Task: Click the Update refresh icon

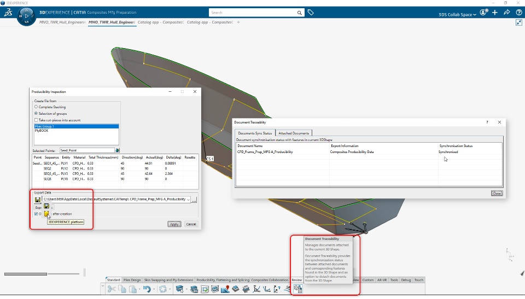Action: (x=163, y=289)
